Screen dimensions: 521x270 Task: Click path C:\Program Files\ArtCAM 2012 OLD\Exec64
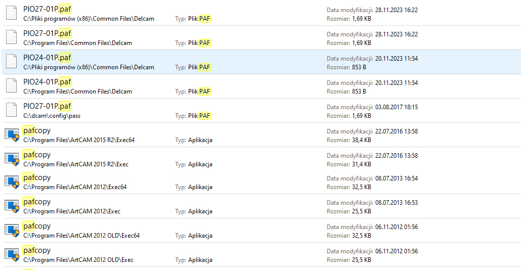click(82, 236)
